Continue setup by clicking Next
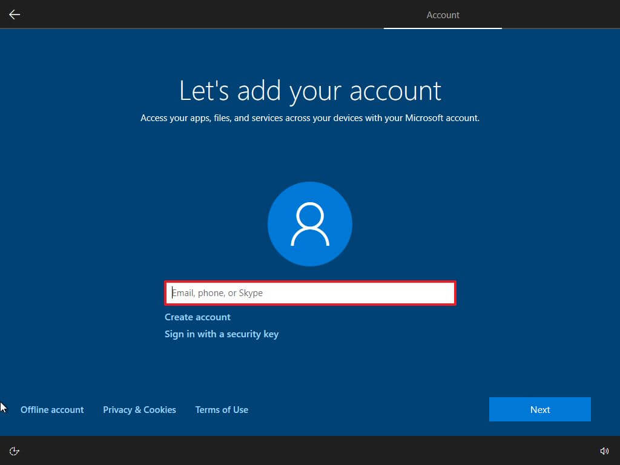The width and height of the screenshot is (620, 465). click(539, 409)
